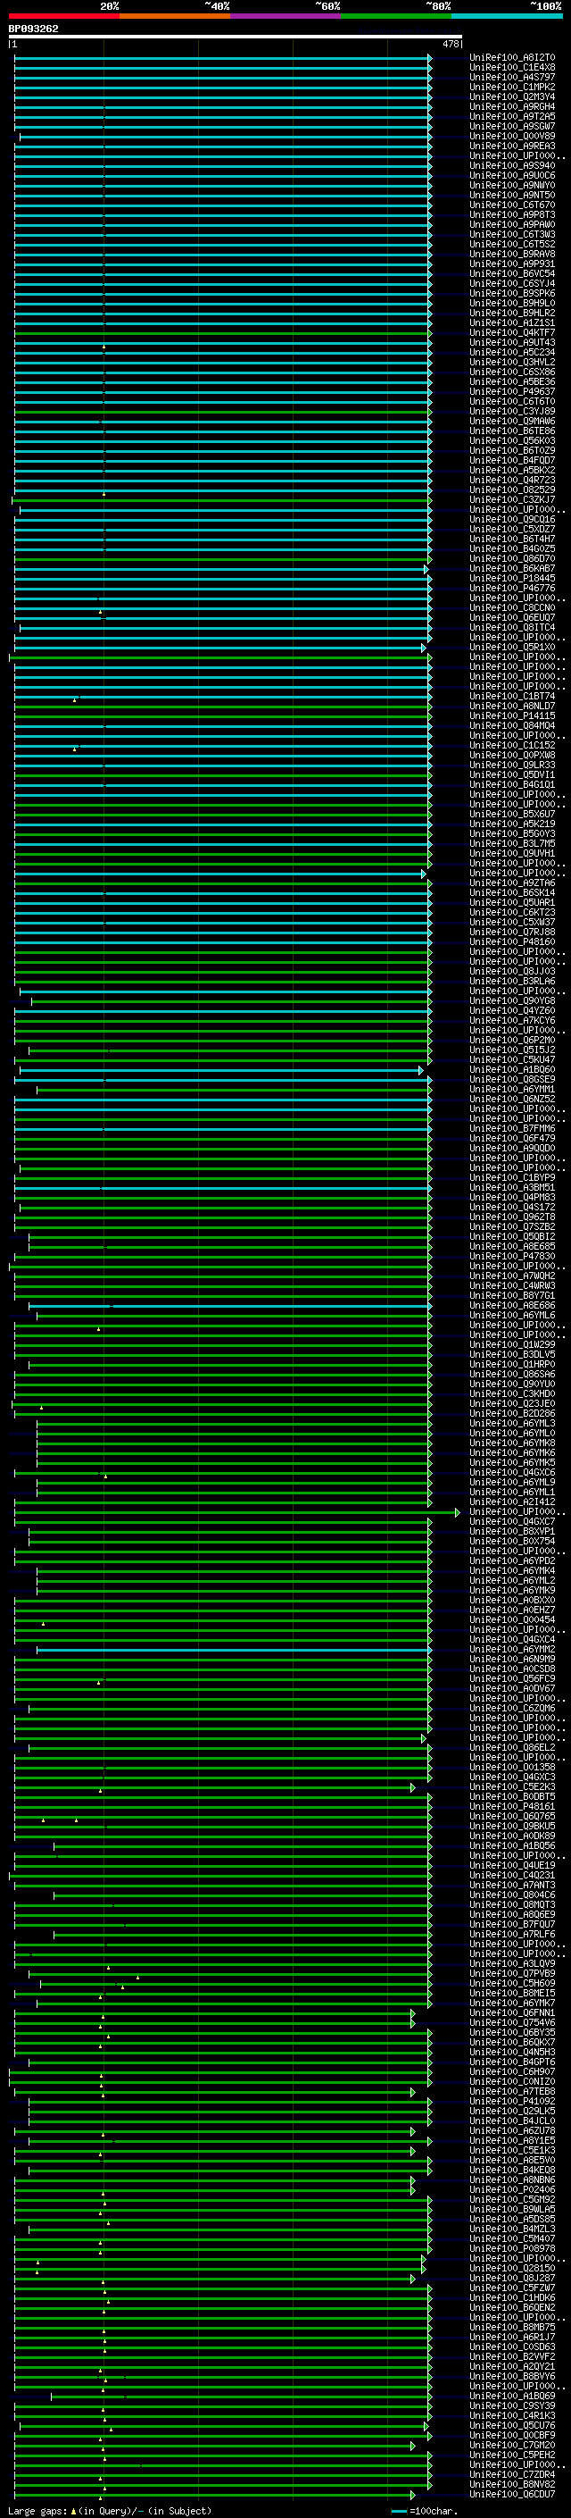Open hit UniRef100_A8I2T0
571x2518 pixels.
click(x=511, y=58)
